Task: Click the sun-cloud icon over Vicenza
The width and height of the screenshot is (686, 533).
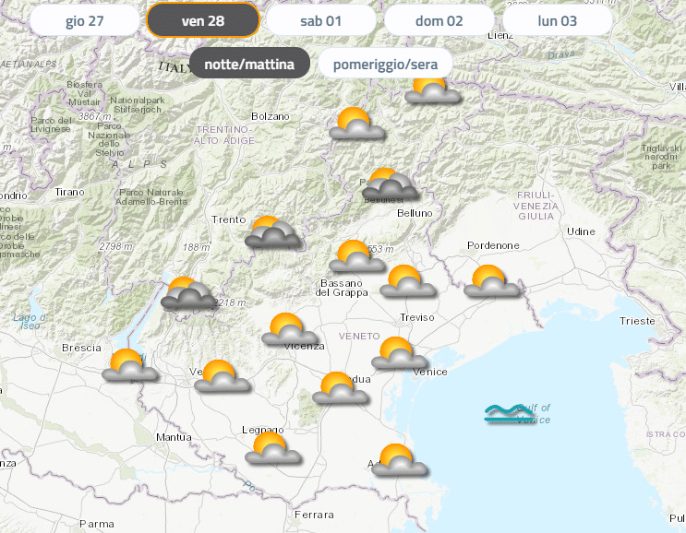Action: (x=289, y=330)
